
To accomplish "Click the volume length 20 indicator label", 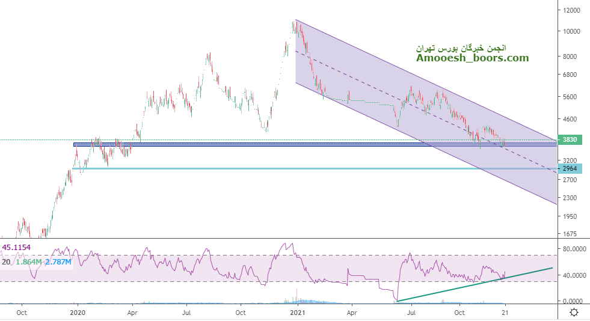I will [x=6, y=262].
